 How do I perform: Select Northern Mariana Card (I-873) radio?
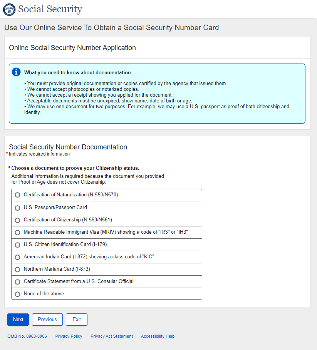point(17,270)
